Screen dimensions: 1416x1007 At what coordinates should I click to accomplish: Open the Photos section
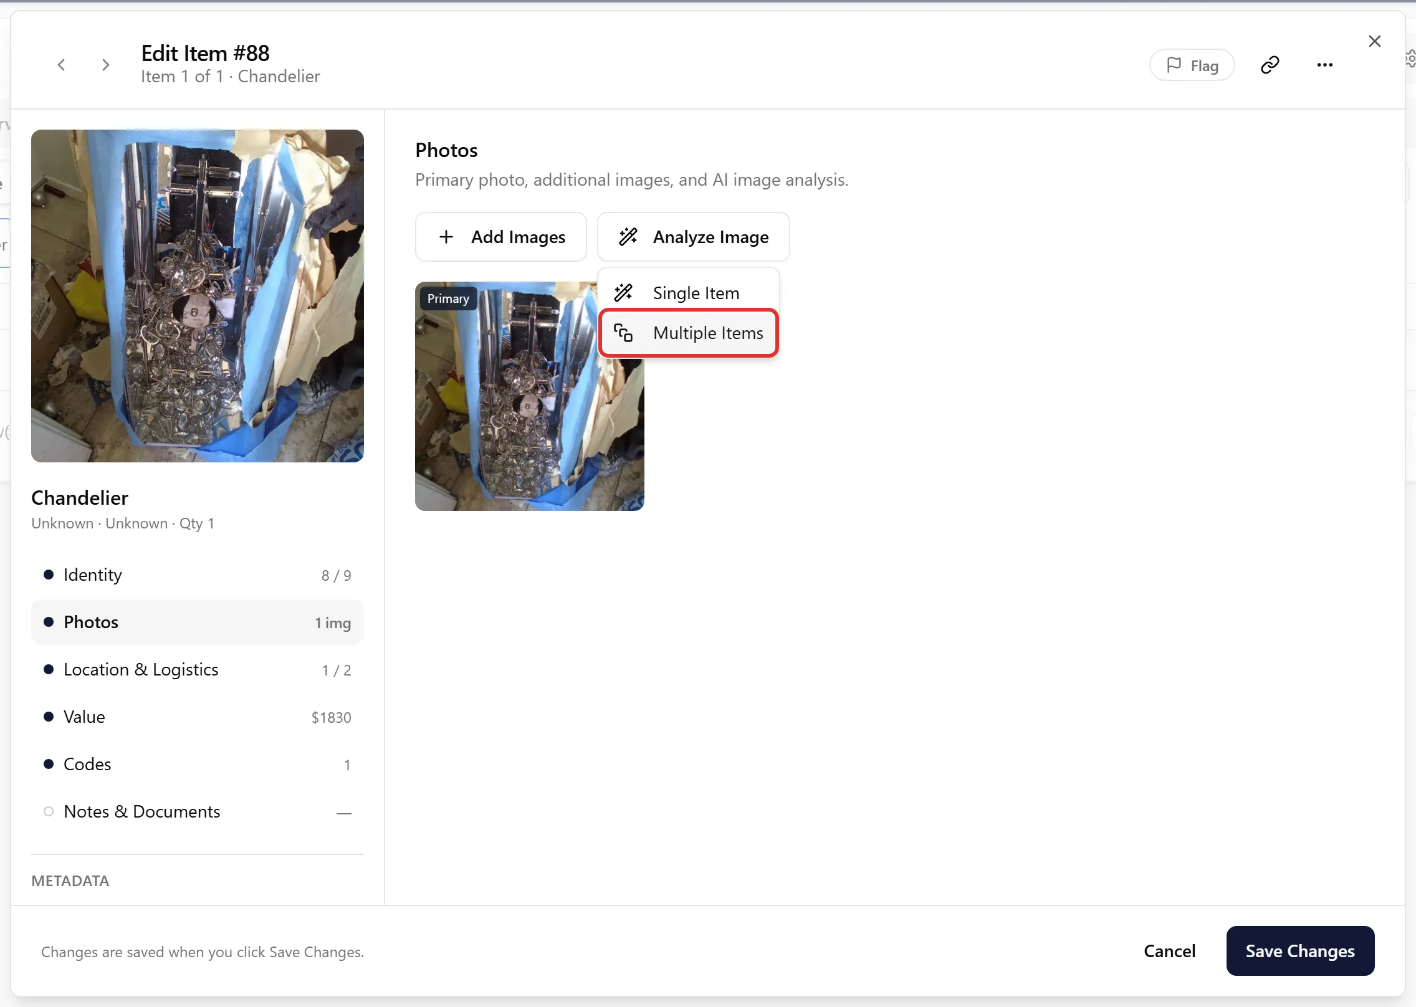point(198,622)
